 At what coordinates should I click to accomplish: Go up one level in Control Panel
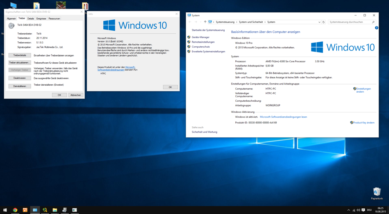click(x=205, y=22)
